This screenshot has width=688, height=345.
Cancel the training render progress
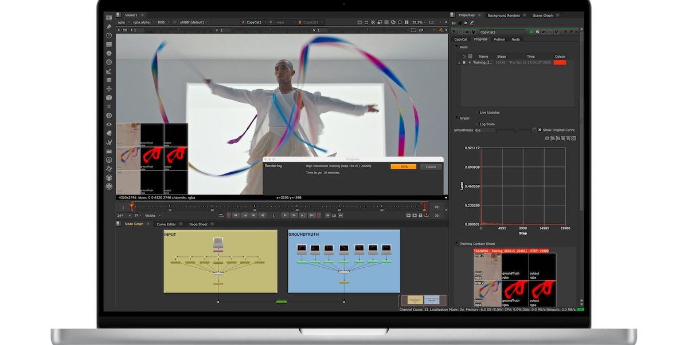pos(431,167)
